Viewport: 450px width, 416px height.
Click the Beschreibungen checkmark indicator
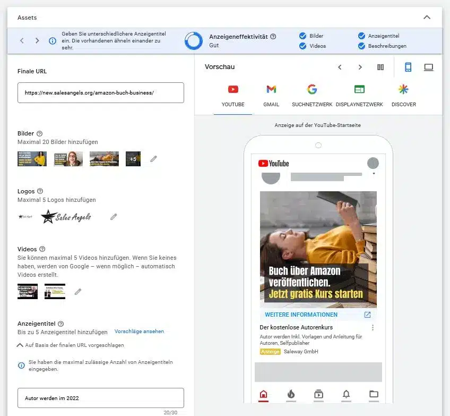click(361, 46)
